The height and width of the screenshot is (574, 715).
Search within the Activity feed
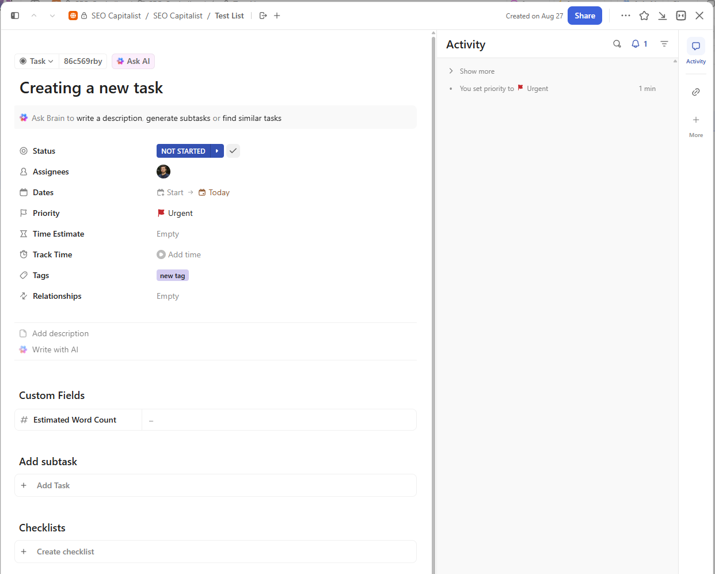point(617,44)
